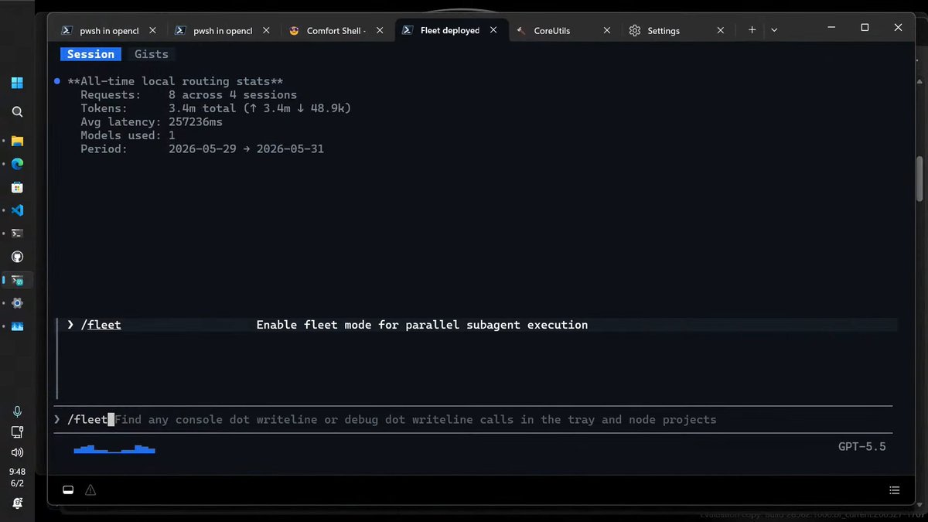
Task: Open the blue picture app in taskbar
Action: pyautogui.click(x=17, y=326)
